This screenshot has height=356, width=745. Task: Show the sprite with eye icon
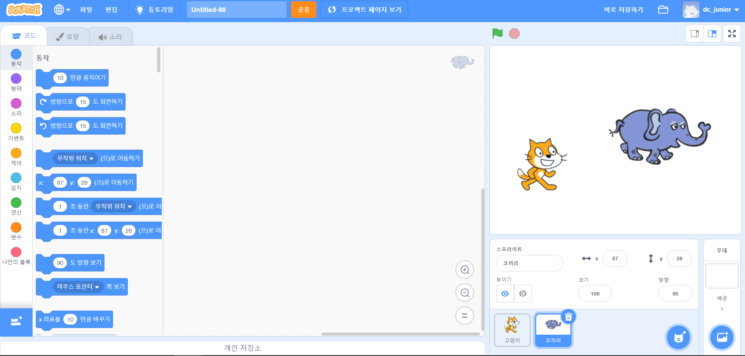pos(505,294)
